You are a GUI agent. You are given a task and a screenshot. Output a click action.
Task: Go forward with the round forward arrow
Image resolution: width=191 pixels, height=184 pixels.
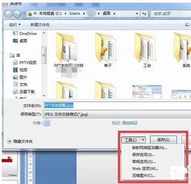point(17,14)
